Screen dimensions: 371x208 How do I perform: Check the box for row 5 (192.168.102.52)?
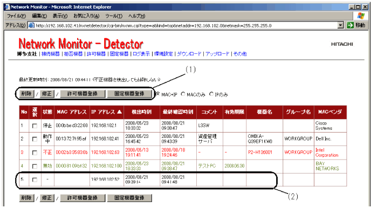(x=35, y=180)
